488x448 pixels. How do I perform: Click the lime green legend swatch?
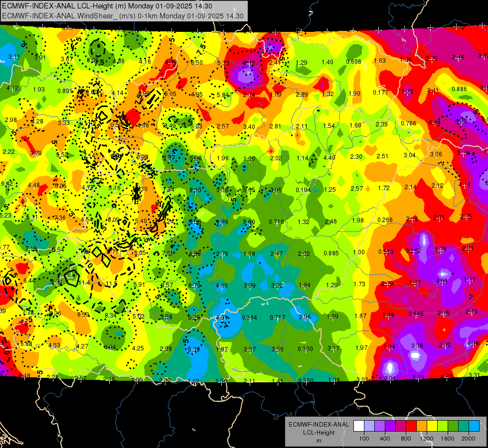pyautogui.click(x=443, y=426)
